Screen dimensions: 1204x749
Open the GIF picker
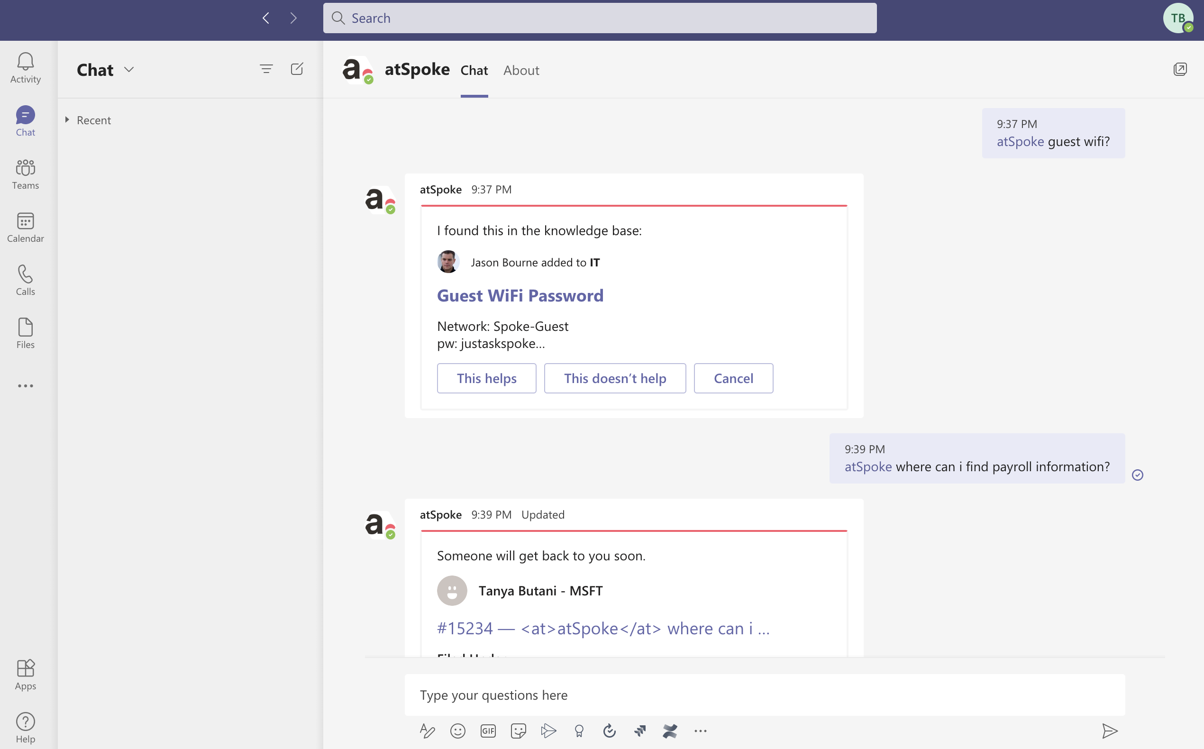pyautogui.click(x=488, y=731)
